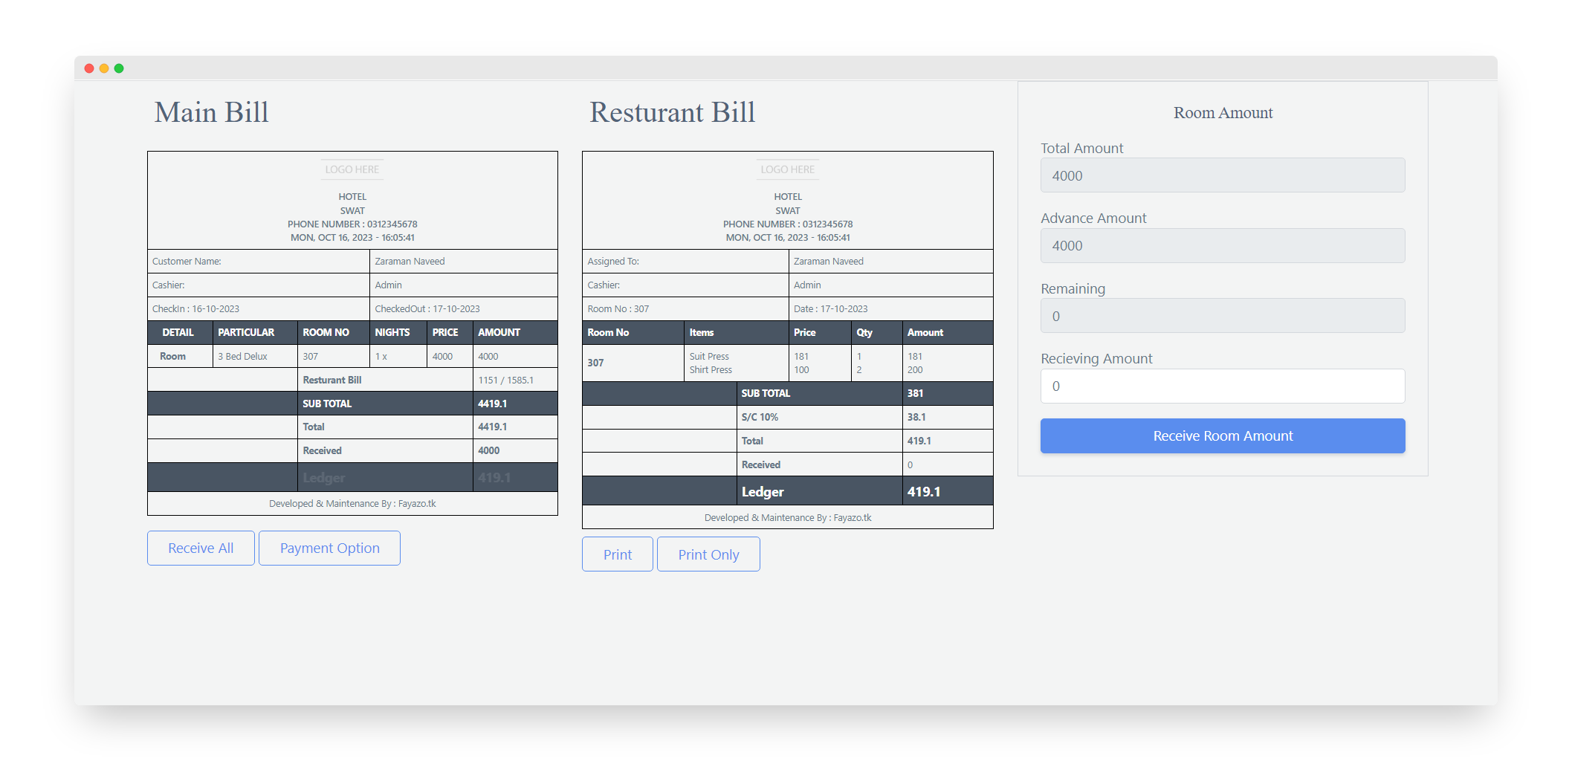1572x761 pixels.
Task: Click the Room Amount panel heading
Action: [1223, 113]
